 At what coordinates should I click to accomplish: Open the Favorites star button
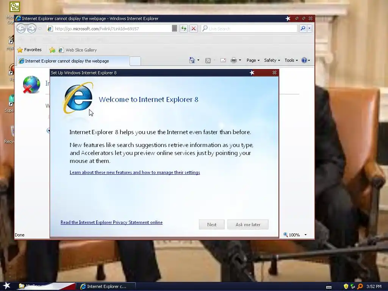pyautogui.click(x=29, y=50)
